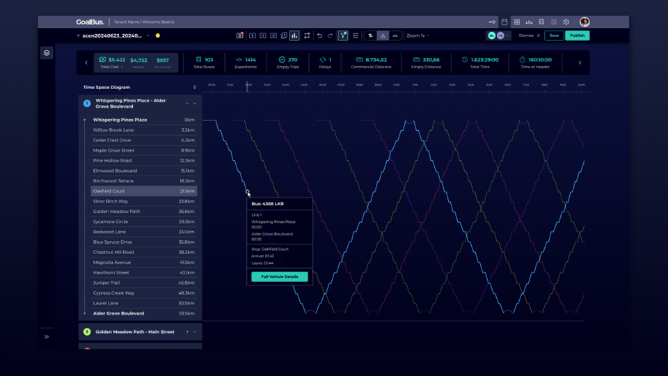668x376 pixels.
Task: Open the apps dot grid icon
Action: pos(554,22)
